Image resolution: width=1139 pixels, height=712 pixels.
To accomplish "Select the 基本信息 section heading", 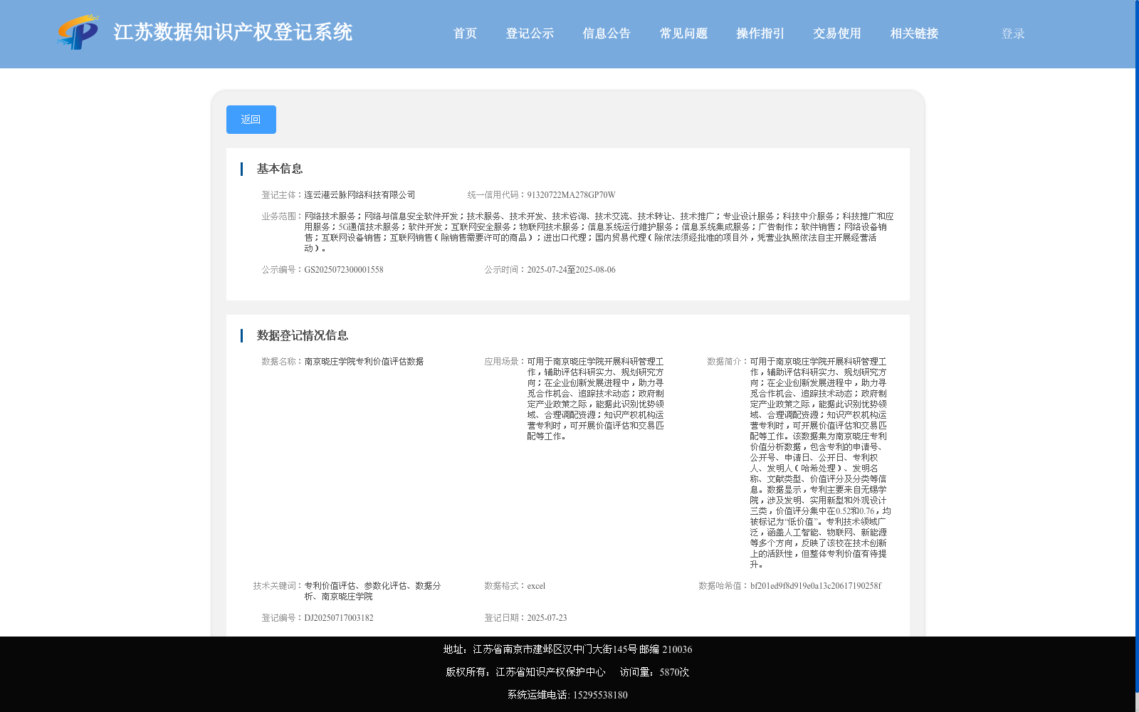I will (280, 169).
